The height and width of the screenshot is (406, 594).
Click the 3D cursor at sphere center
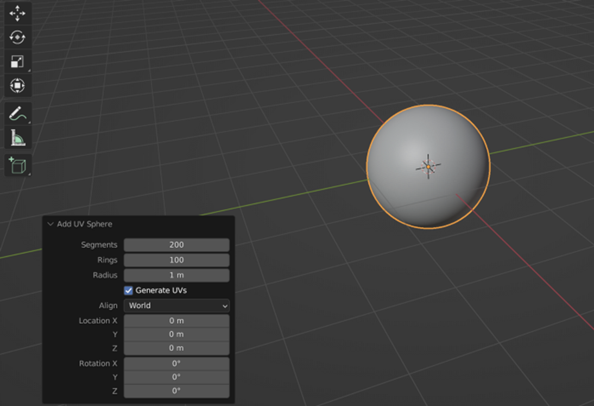428,167
